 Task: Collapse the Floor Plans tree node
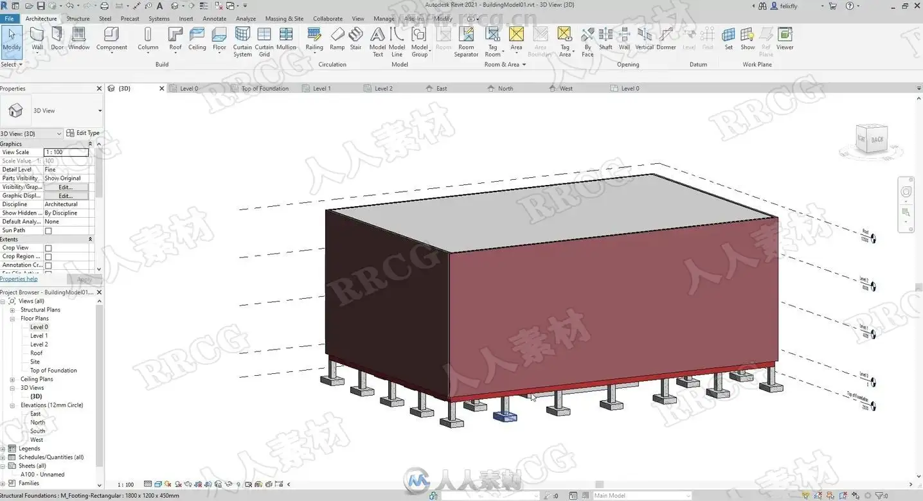[12, 319]
